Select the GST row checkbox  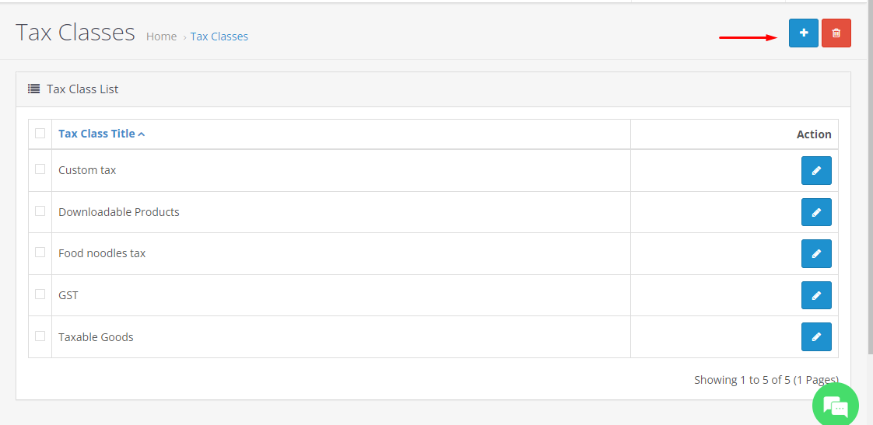tap(40, 294)
